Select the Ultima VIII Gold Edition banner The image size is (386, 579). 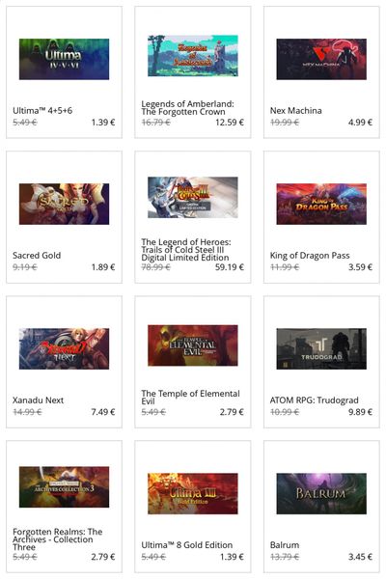(193, 493)
